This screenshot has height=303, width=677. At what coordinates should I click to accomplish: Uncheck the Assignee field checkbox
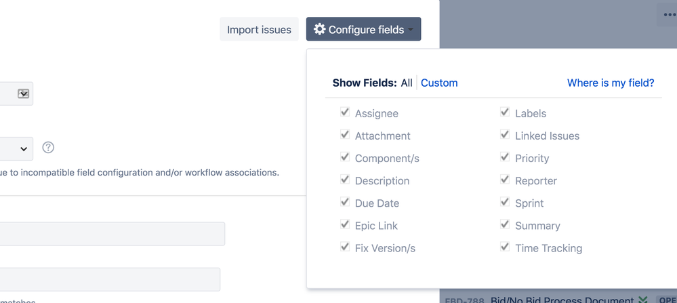[x=345, y=113]
